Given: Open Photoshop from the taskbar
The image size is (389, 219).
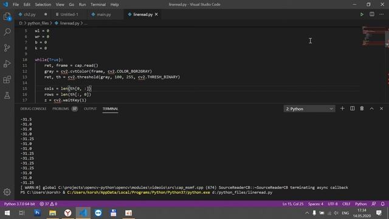Looking at the screenshot, I should (37, 213).
